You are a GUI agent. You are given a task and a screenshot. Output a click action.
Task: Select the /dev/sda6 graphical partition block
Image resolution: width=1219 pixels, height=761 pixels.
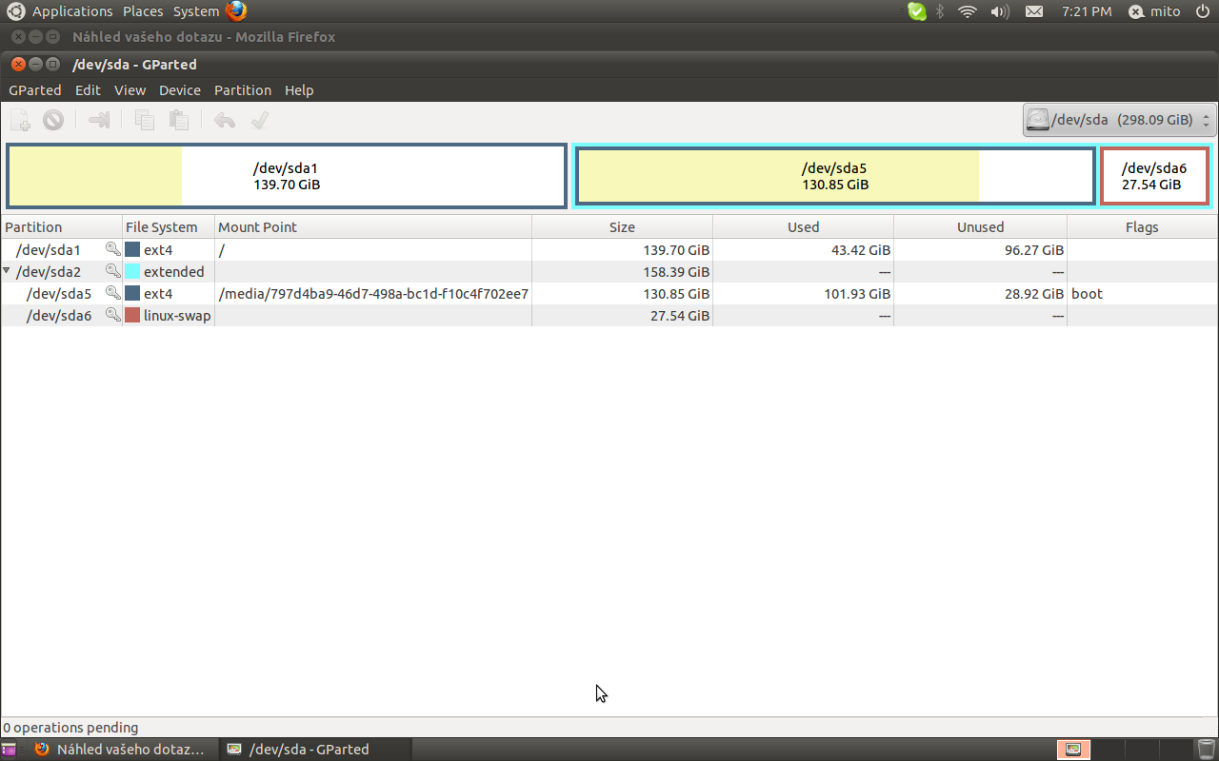[1154, 176]
